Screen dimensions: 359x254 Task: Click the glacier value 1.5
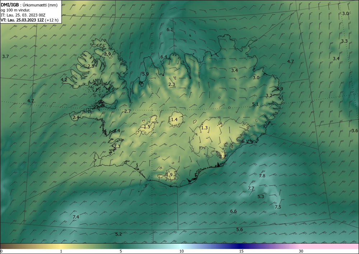[147, 126]
